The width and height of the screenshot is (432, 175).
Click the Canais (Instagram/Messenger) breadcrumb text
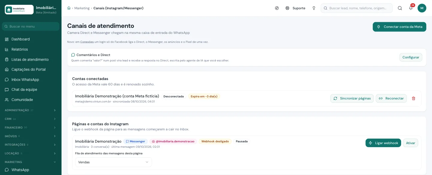[118, 8]
